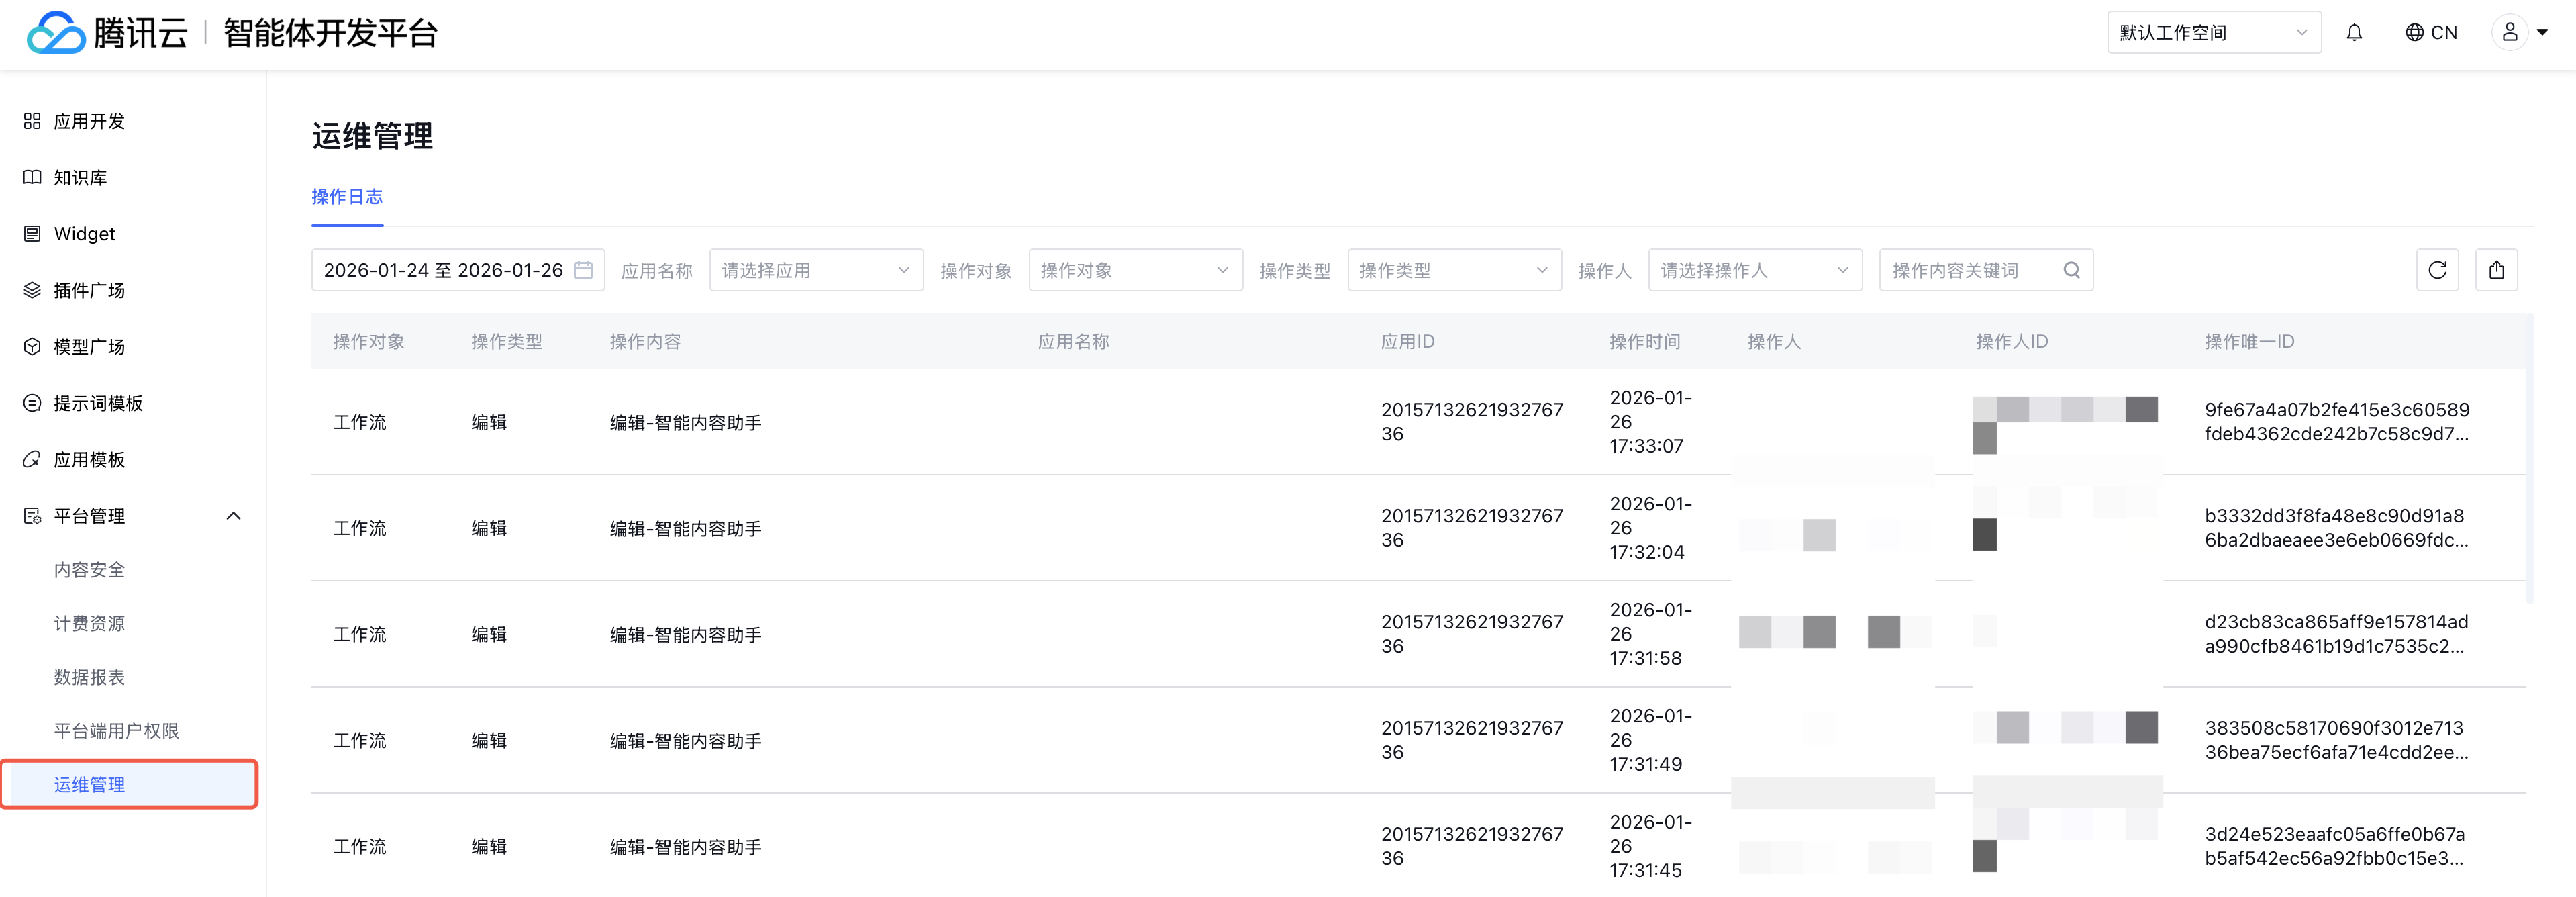
Task: Open the 请选择操作人 dropdown
Action: pyautogui.click(x=1754, y=270)
